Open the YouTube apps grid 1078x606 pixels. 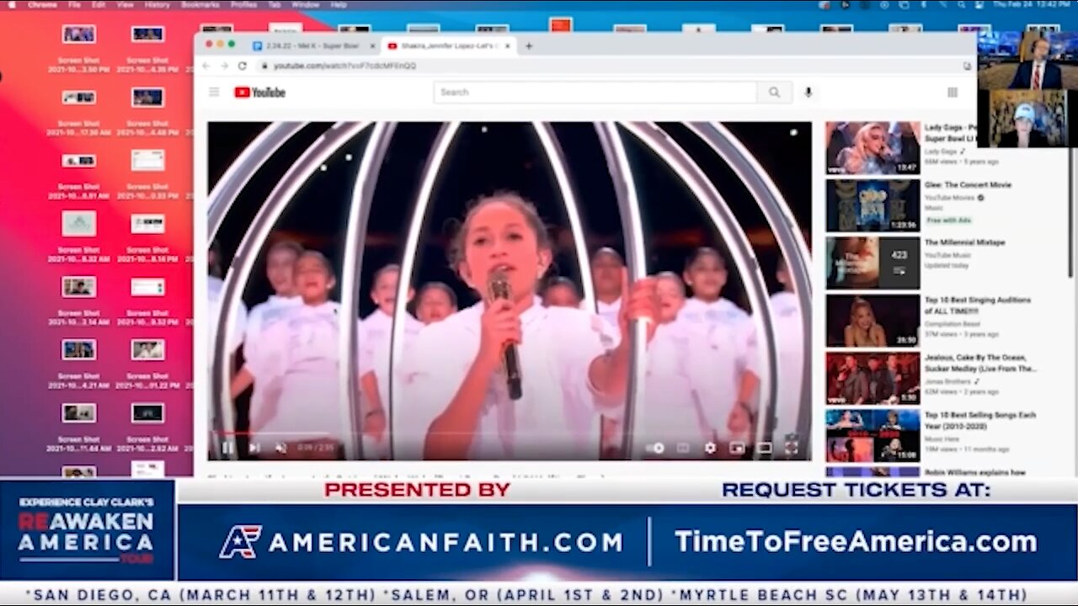click(953, 92)
